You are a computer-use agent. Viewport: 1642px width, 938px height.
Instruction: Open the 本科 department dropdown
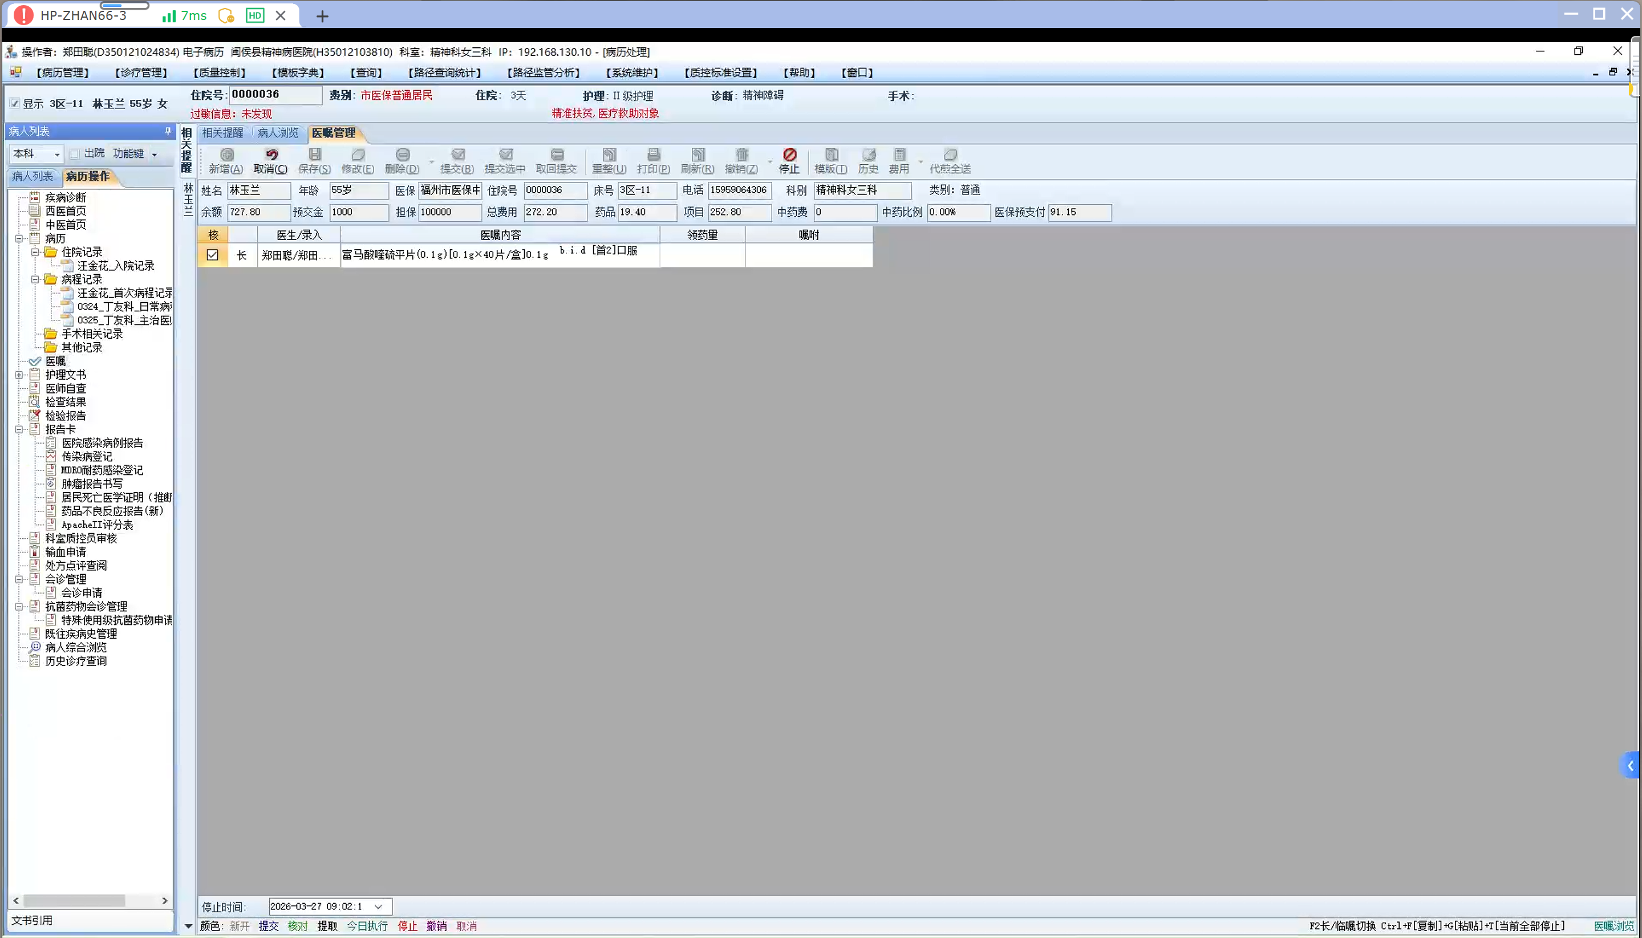tap(56, 155)
